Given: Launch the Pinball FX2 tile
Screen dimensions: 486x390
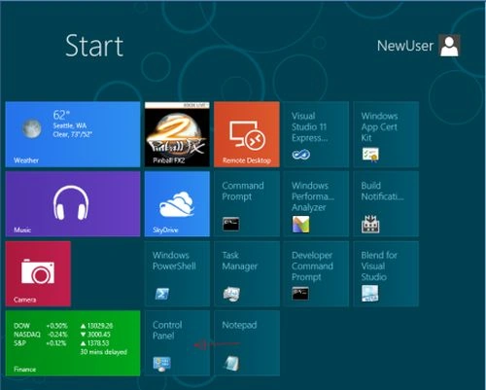Looking at the screenshot, I should (177, 134).
